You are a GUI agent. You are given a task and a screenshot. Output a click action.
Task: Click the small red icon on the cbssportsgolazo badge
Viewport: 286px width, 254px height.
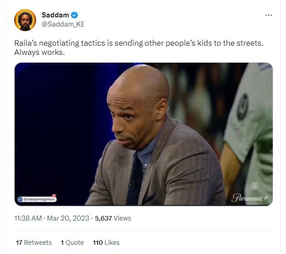coord(54,196)
